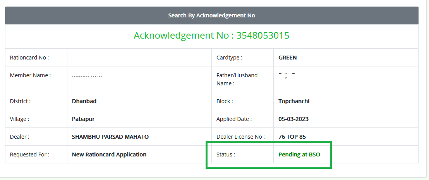Select the Dhanbad district value
The image size is (429, 180).
tap(84, 101)
